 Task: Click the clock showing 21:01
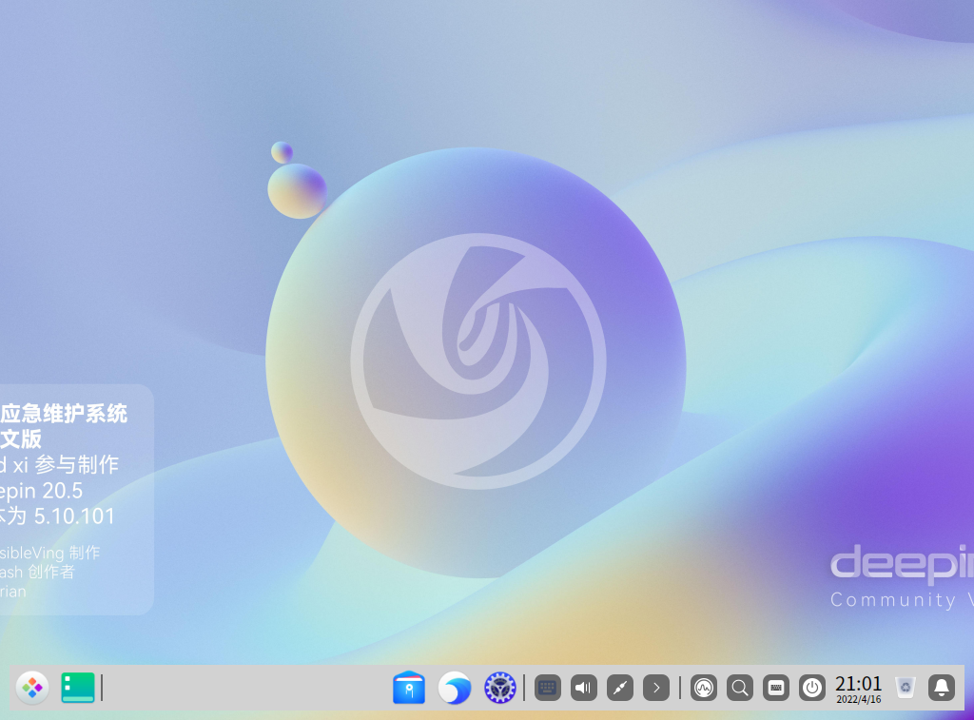858,680
